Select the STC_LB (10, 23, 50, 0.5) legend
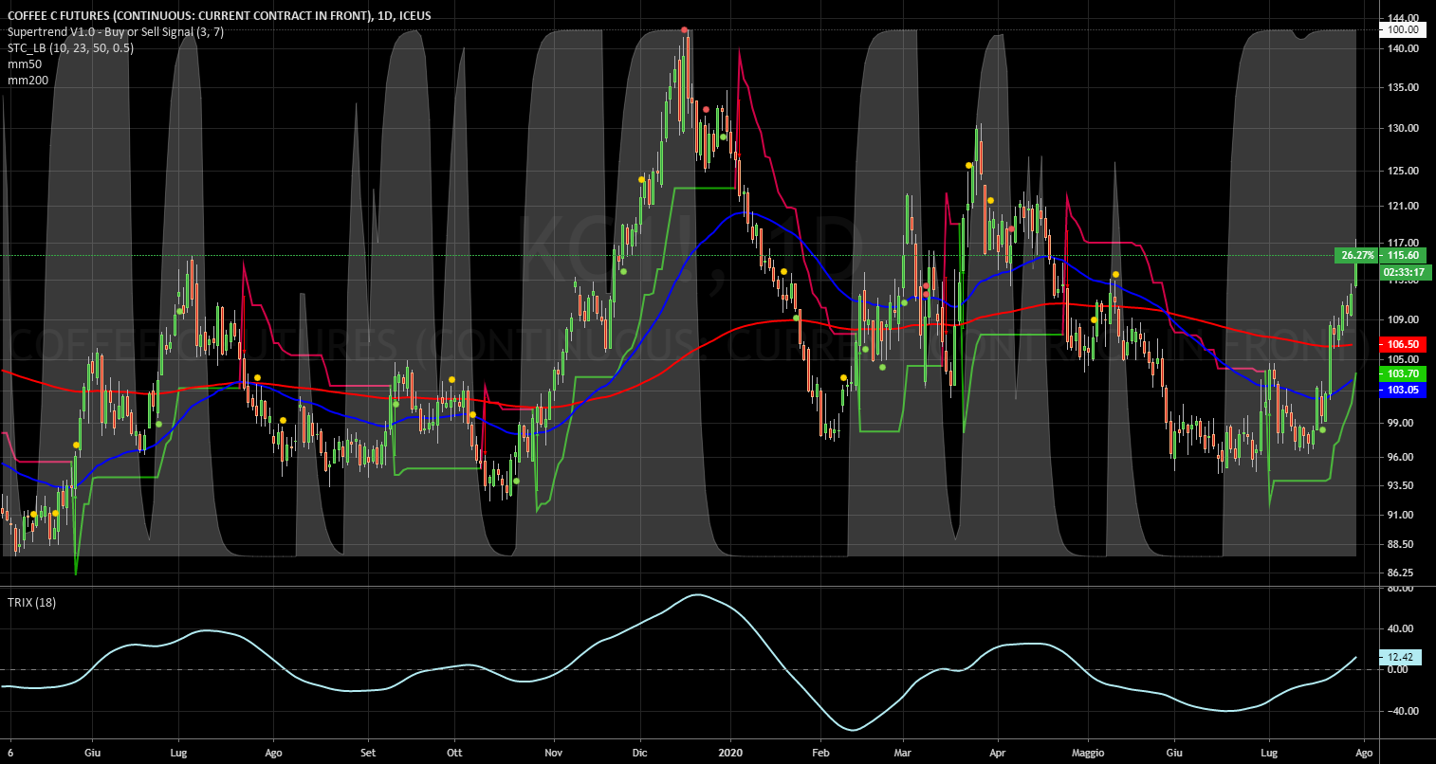This screenshot has height=764, width=1436. pyautogui.click(x=69, y=48)
